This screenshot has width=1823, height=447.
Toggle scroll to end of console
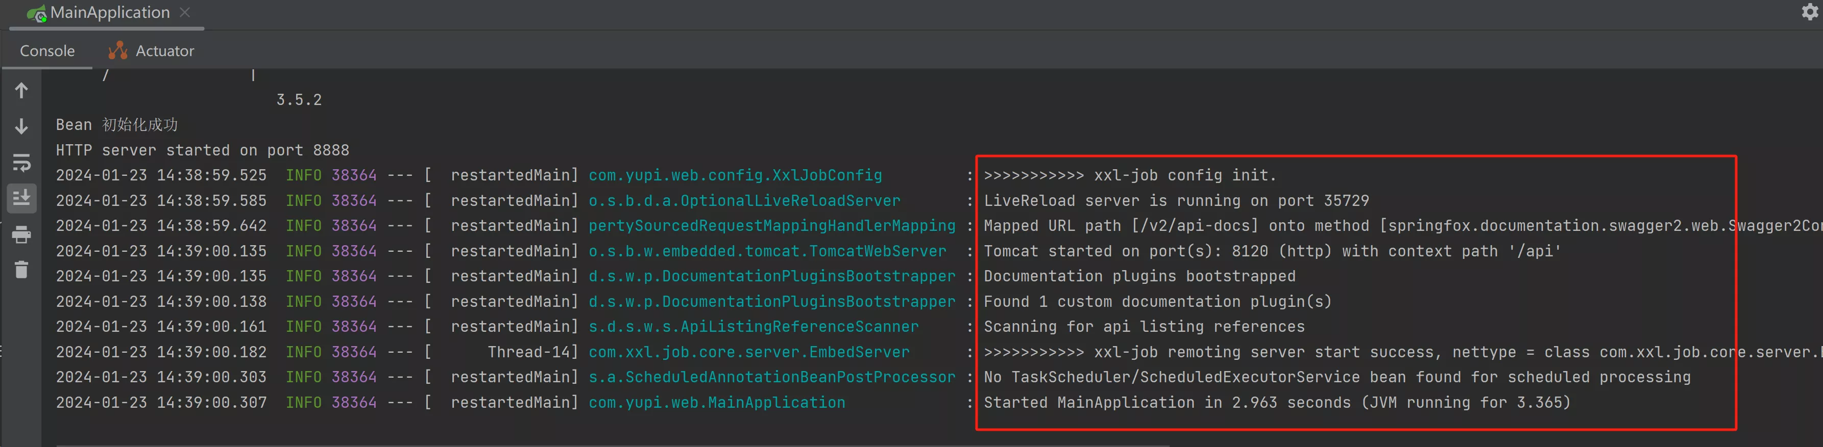click(x=21, y=198)
